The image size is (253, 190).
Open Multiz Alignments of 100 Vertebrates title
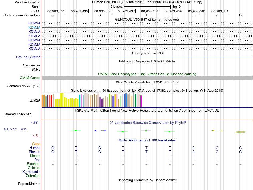coord(147,140)
